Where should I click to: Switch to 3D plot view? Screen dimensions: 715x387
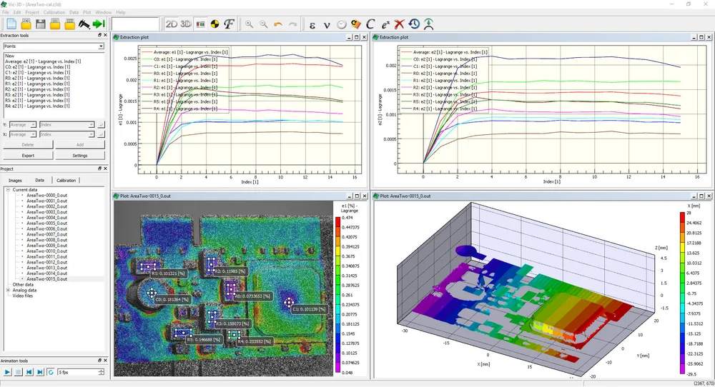(x=186, y=24)
